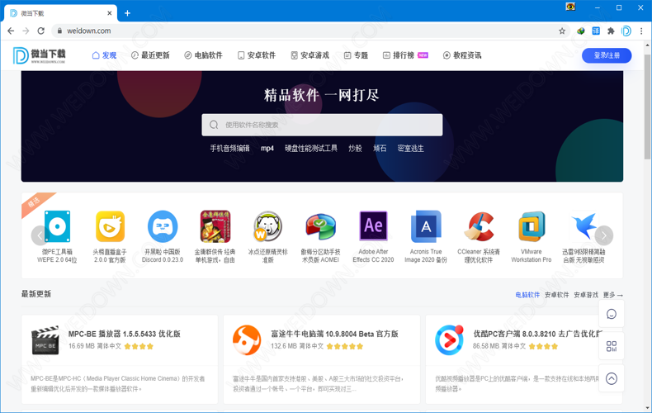Open the 冰点还原精灵 polar bear icon
The height and width of the screenshot is (413, 652).
[267, 226]
